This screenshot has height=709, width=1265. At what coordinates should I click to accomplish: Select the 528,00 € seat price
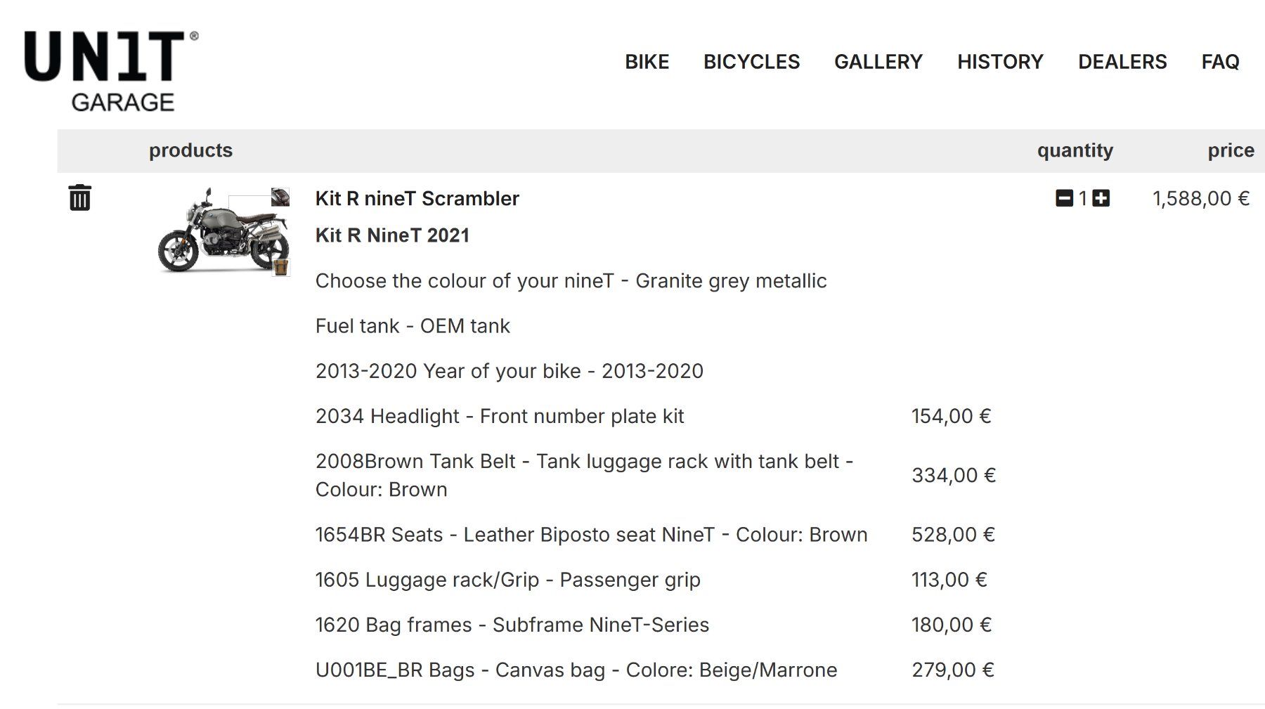953,535
